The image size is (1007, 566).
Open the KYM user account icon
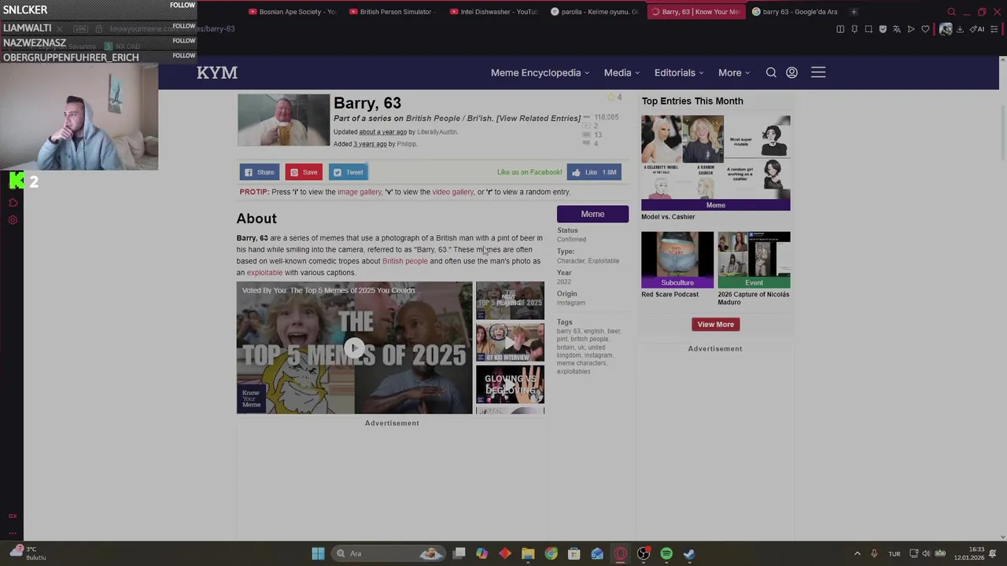pyautogui.click(x=792, y=72)
